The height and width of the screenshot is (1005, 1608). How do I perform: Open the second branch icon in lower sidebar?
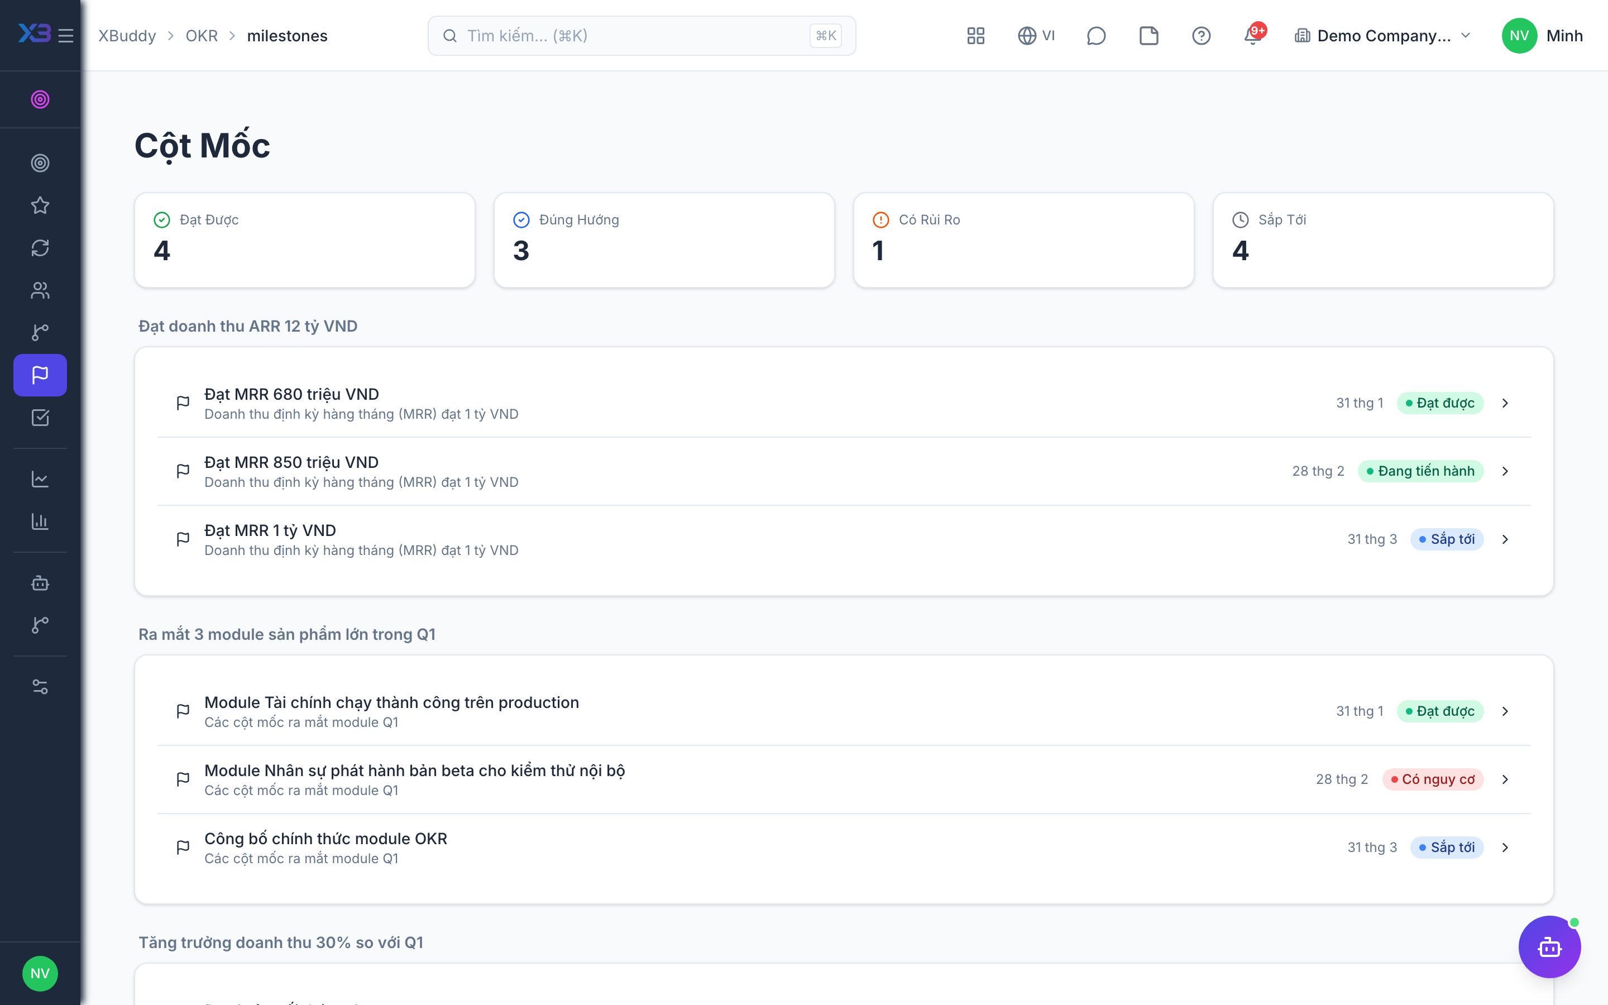tap(40, 625)
